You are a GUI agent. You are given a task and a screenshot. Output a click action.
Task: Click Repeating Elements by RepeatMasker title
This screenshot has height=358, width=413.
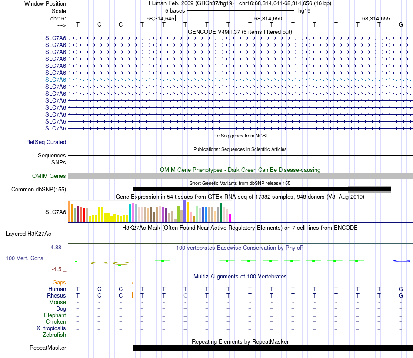click(240, 341)
